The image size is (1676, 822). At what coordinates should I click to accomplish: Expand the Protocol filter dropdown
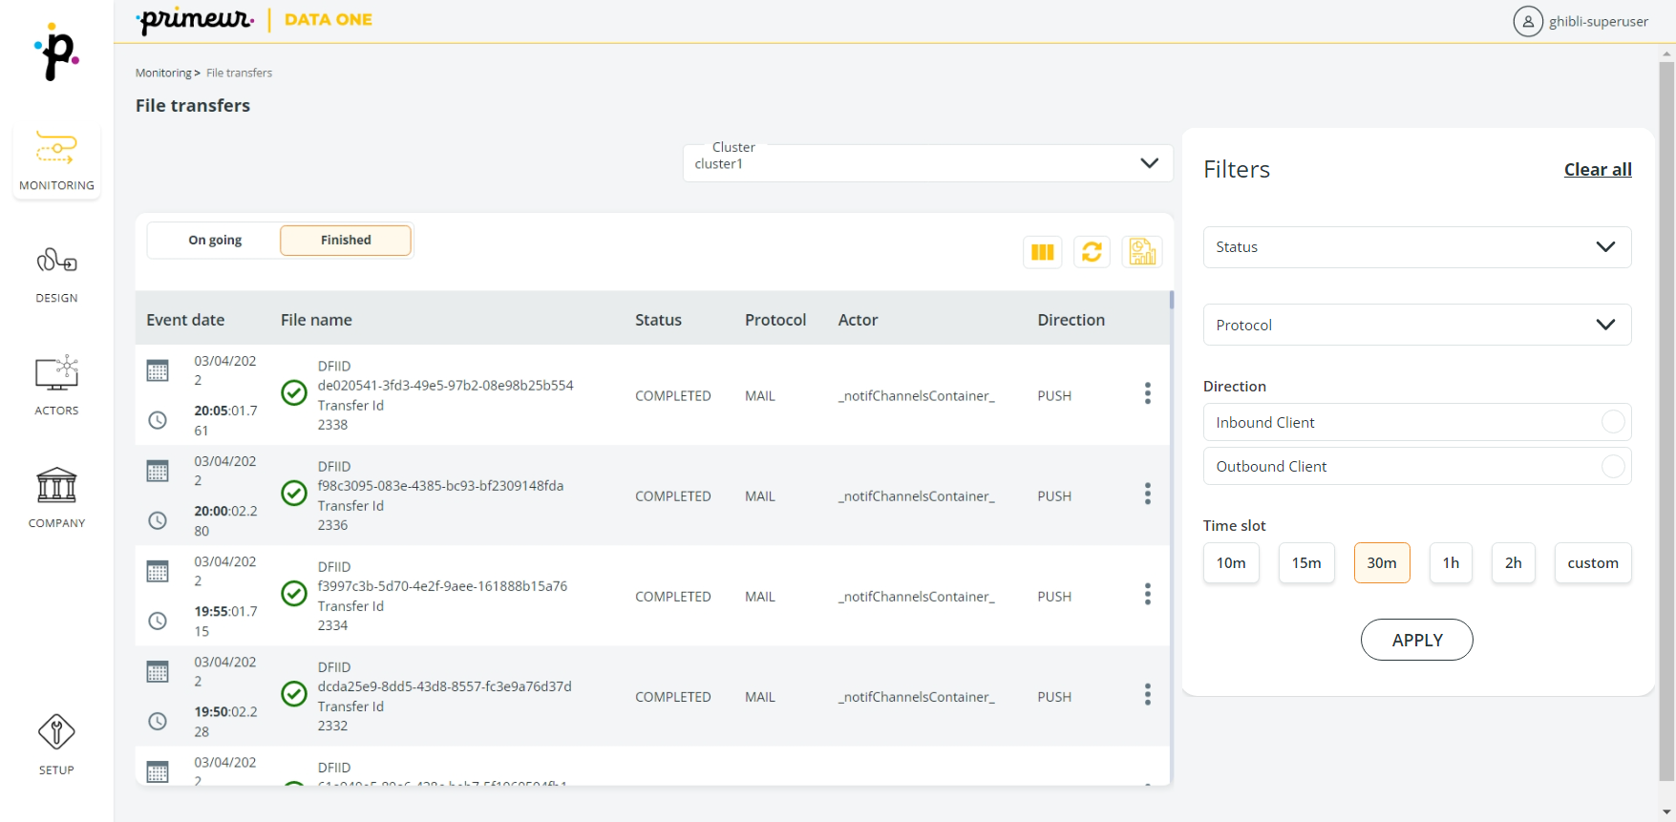(x=1417, y=325)
